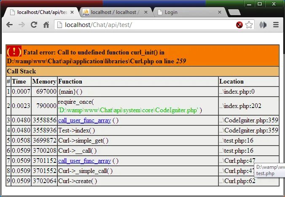Close the browser window
285x197 pixels.
[274, 4]
